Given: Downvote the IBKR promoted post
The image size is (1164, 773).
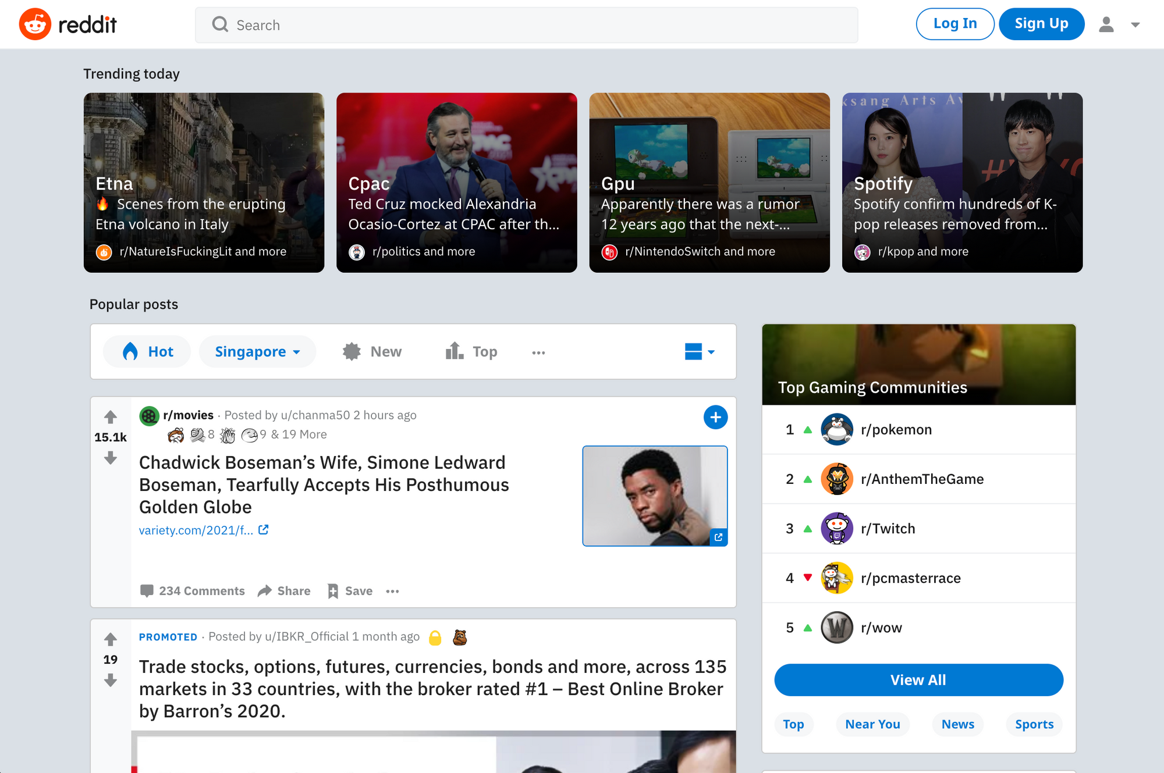Looking at the screenshot, I should 111,680.
